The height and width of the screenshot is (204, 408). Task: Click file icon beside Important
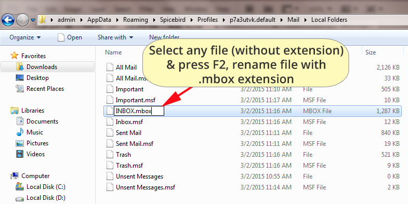(110, 89)
